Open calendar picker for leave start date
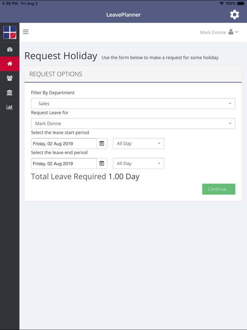This screenshot has height=330, width=247. point(102,144)
